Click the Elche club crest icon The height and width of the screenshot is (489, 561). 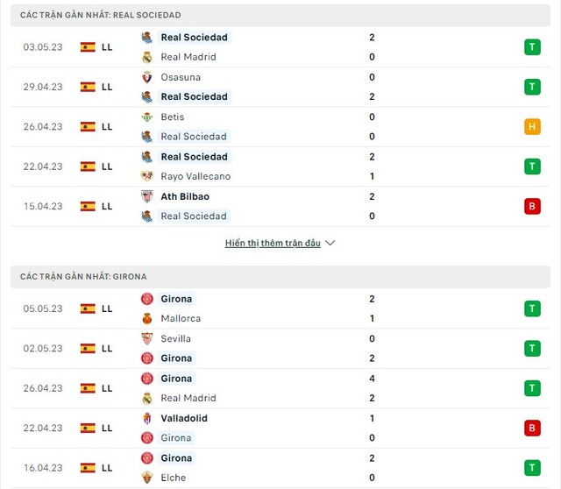(x=147, y=478)
